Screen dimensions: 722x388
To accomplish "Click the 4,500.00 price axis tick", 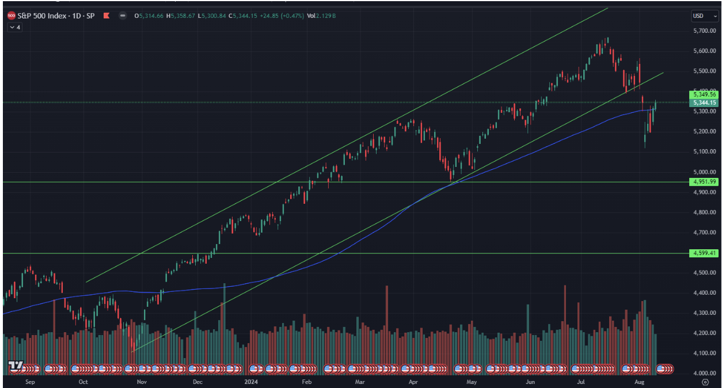I will tap(704, 272).
